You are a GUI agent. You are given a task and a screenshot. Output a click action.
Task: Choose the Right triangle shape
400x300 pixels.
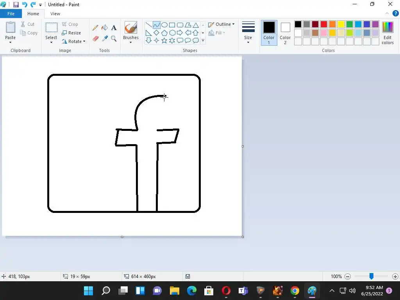coord(149,33)
